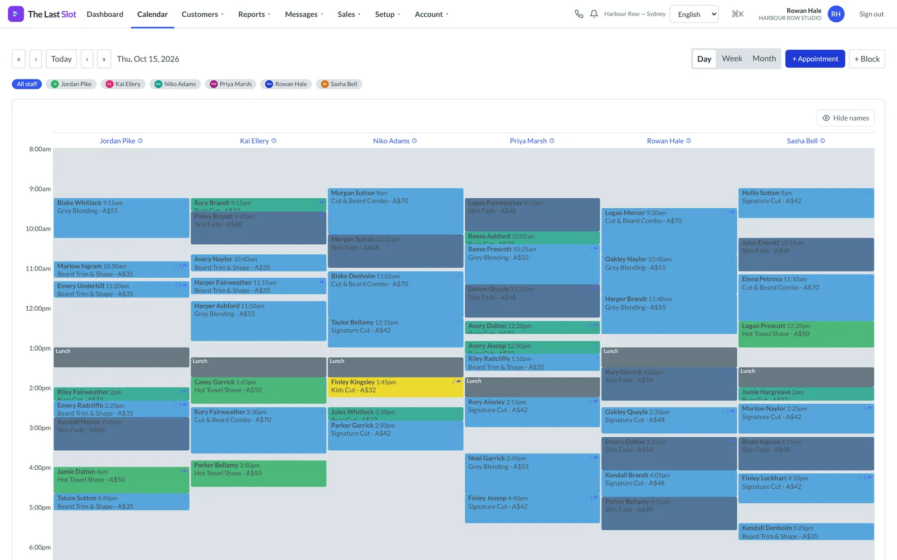
Task: Open Finley Kingsley yellow Kids Cut appointment
Action: tap(395, 386)
